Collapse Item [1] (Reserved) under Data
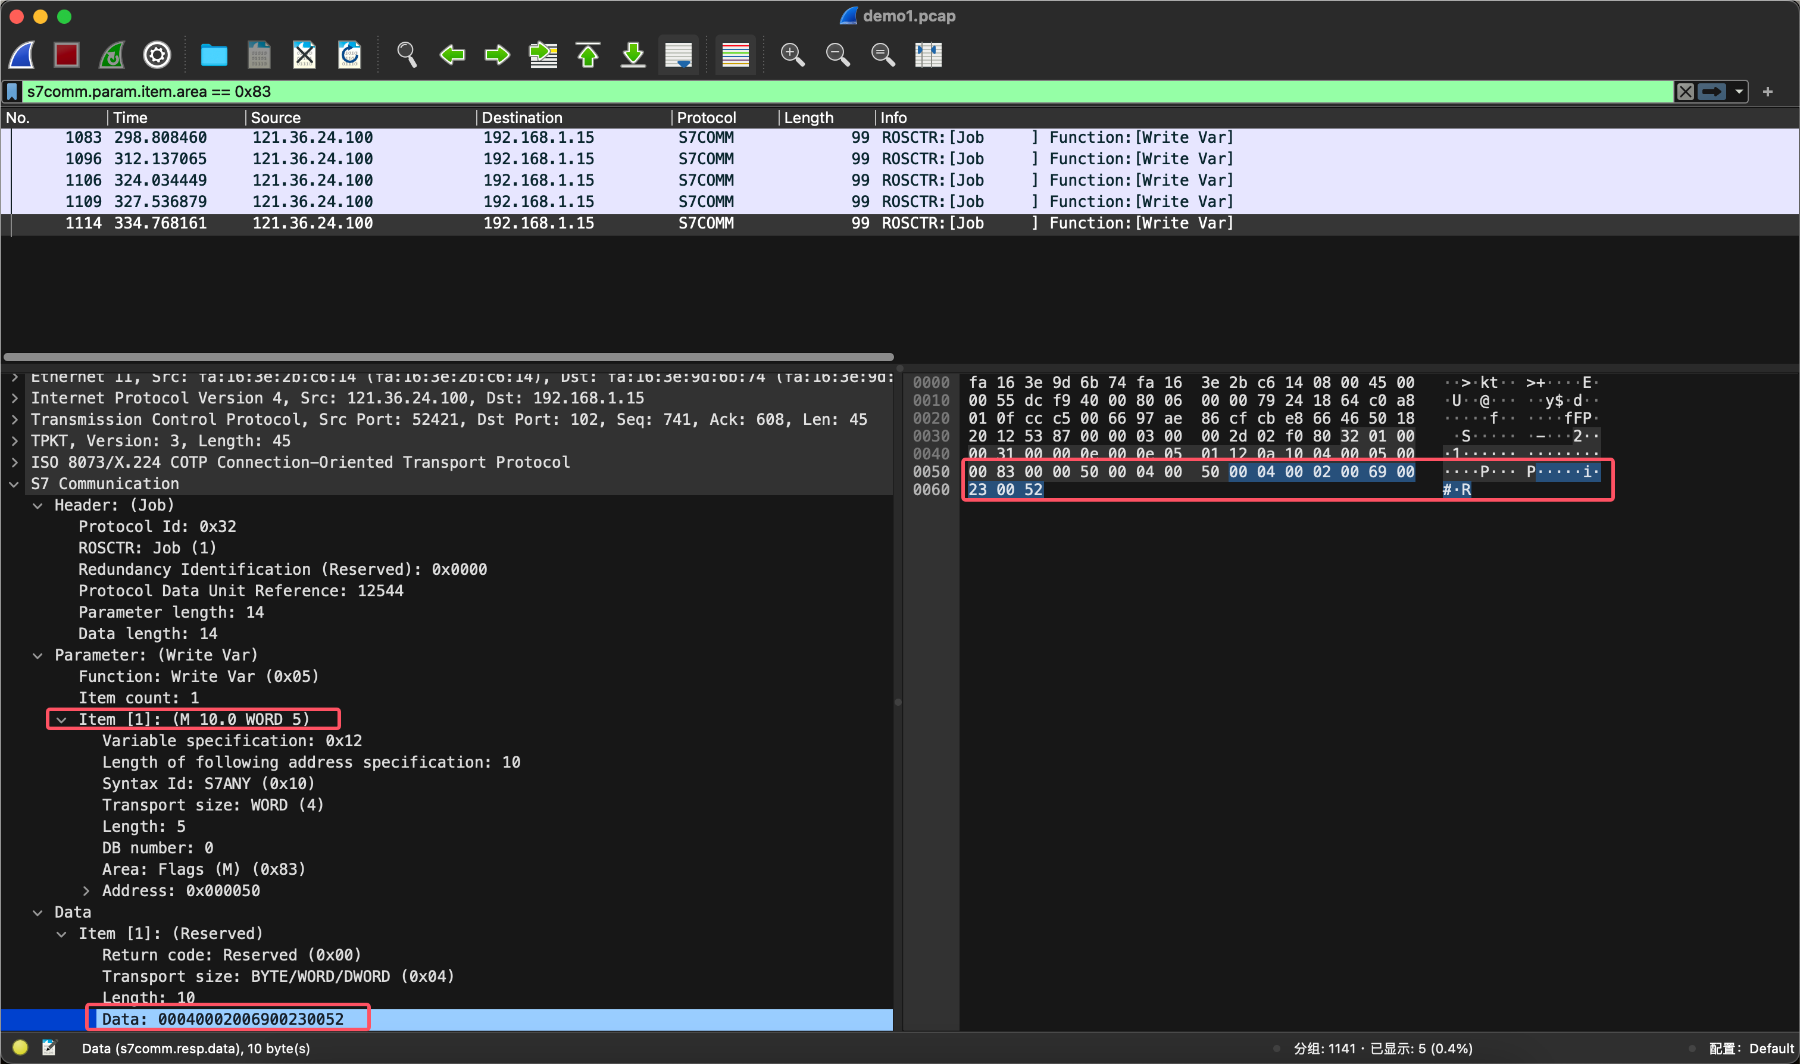 [62, 934]
